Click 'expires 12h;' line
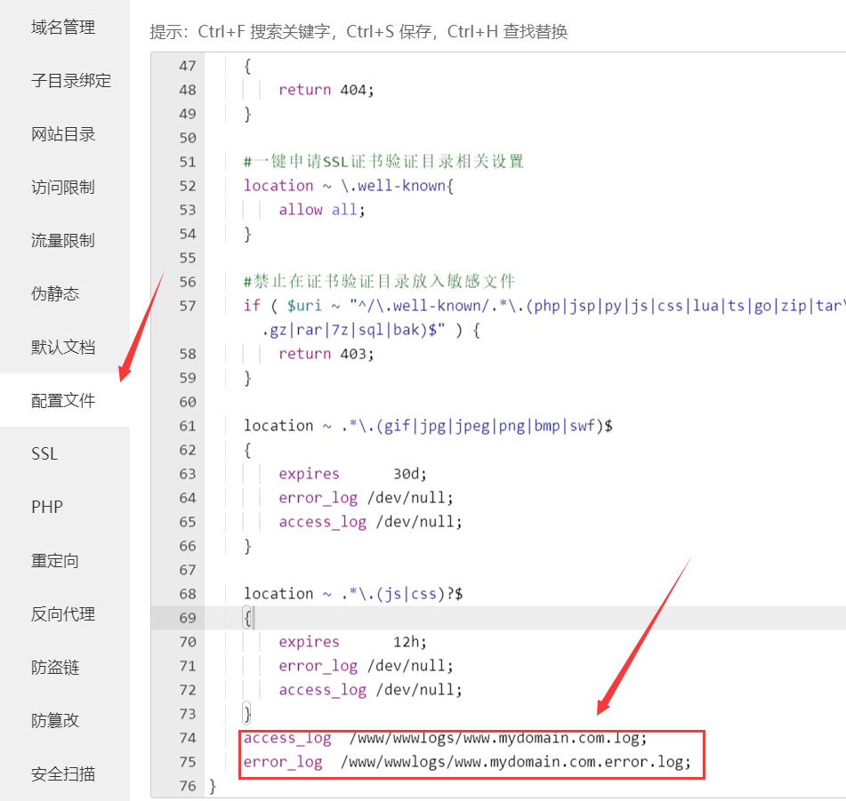Screen dimensions: 846x801 click(x=352, y=642)
